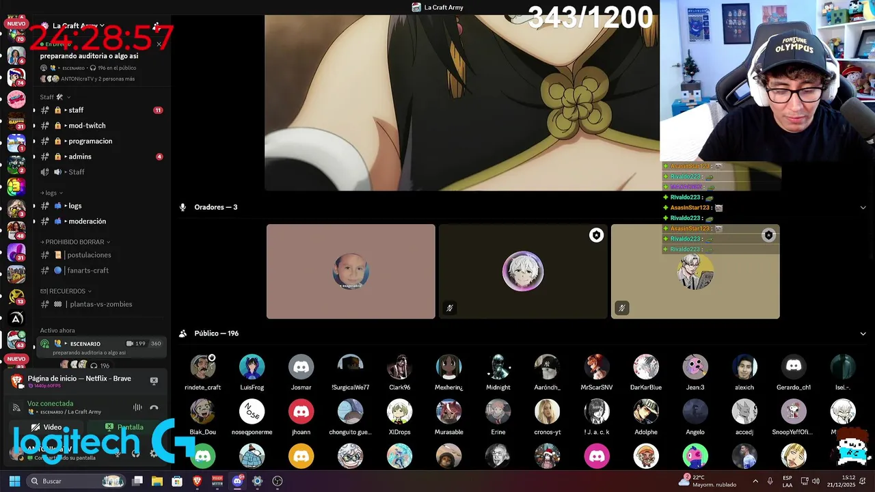Image resolution: width=875 pixels, height=492 pixels.
Task: Open the staff text channel
Action: [100, 110]
